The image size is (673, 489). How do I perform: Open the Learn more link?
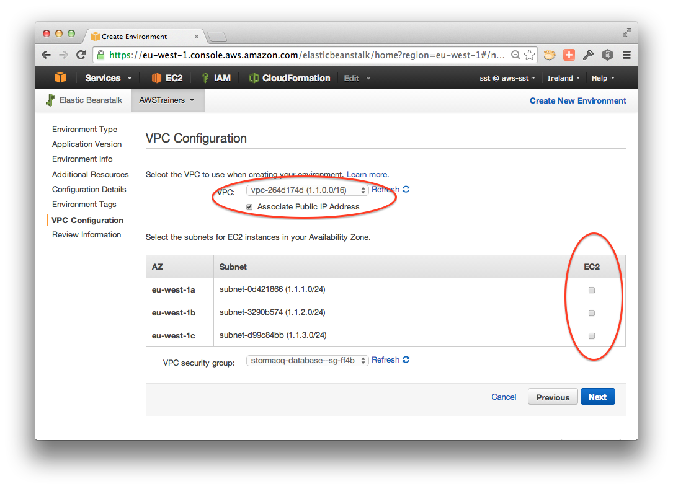coord(367,175)
